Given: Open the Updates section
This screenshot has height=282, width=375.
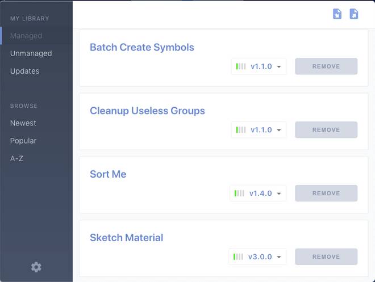Looking at the screenshot, I should pyautogui.click(x=24, y=71).
